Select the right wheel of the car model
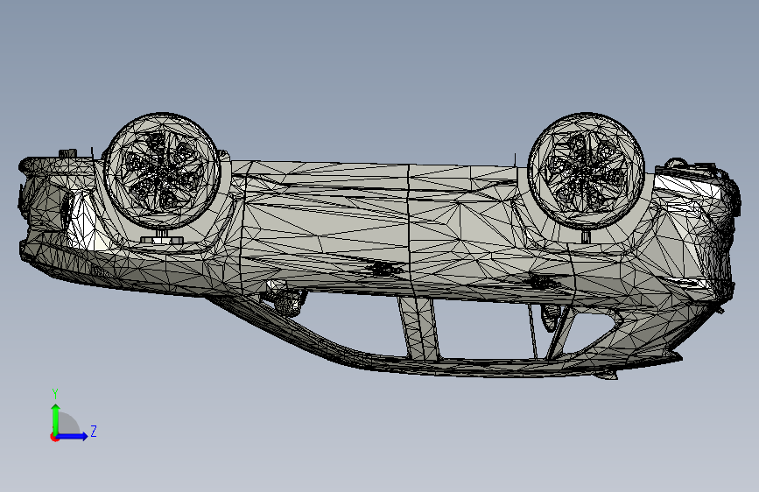759x492 pixels. coord(587,171)
